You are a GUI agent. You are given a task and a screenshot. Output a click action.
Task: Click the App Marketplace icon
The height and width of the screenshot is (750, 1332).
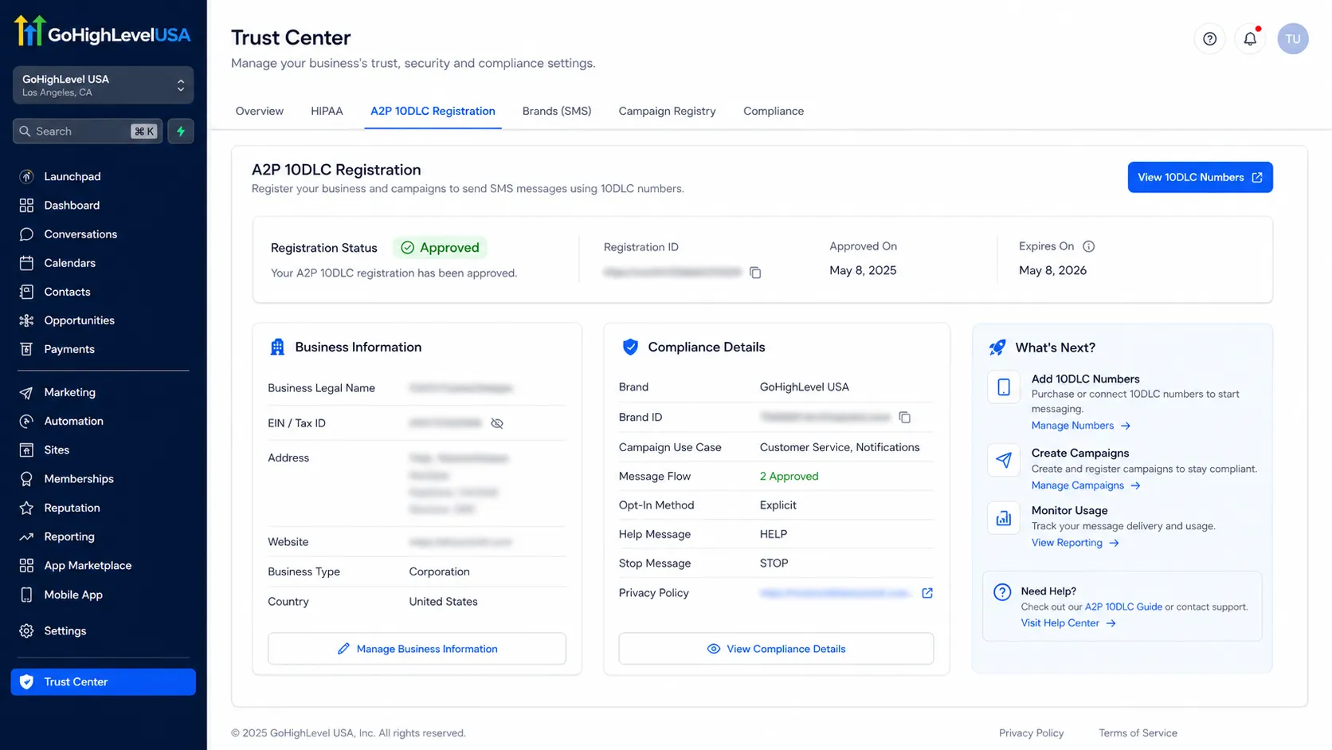point(26,565)
